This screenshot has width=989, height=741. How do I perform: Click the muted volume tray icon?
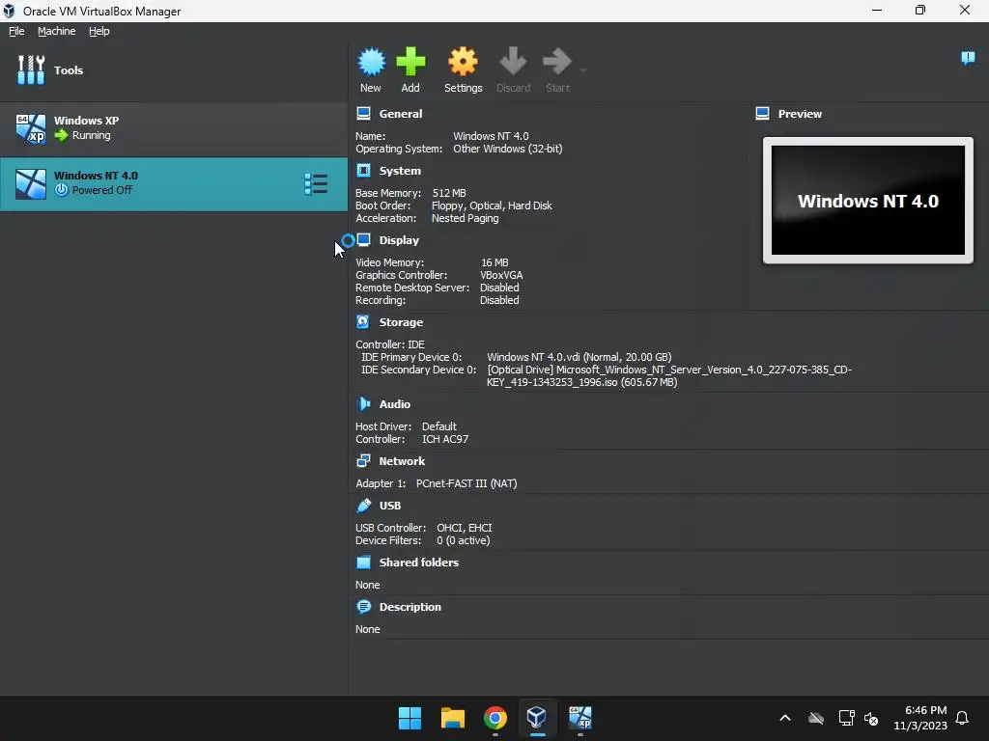point(872,718)
